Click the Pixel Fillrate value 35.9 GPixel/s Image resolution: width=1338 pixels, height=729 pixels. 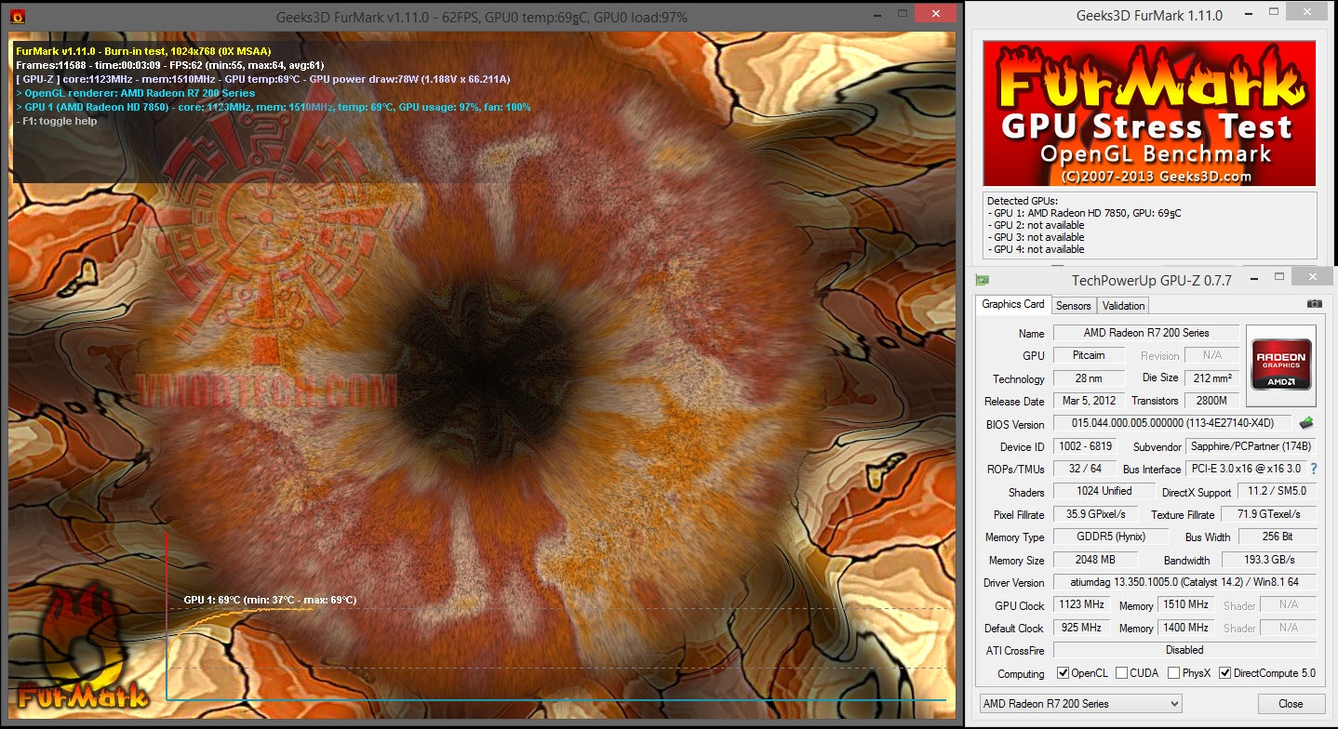pyautogui.click(x=1096, y=514)
